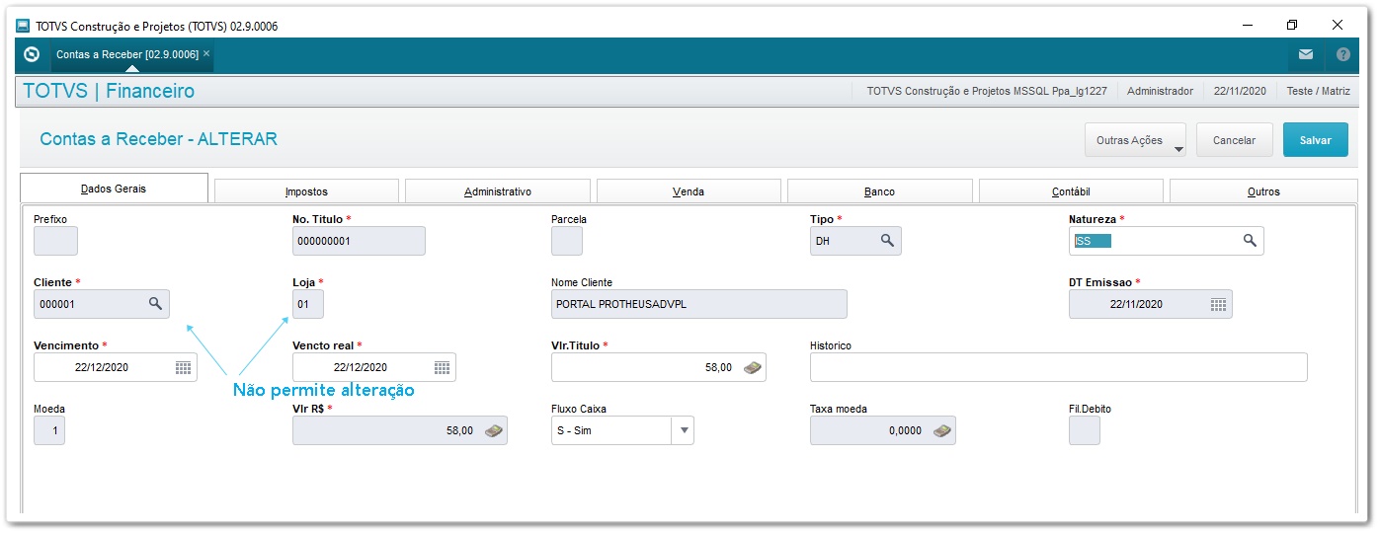Screen dimensions: 1380x534
Task: Minimize the TOTVS window
Action: point(1248,25)
